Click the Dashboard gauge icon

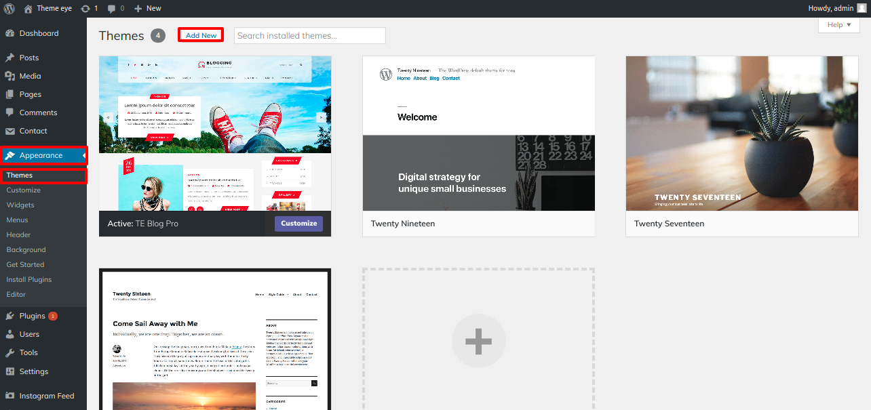(9, 33)
